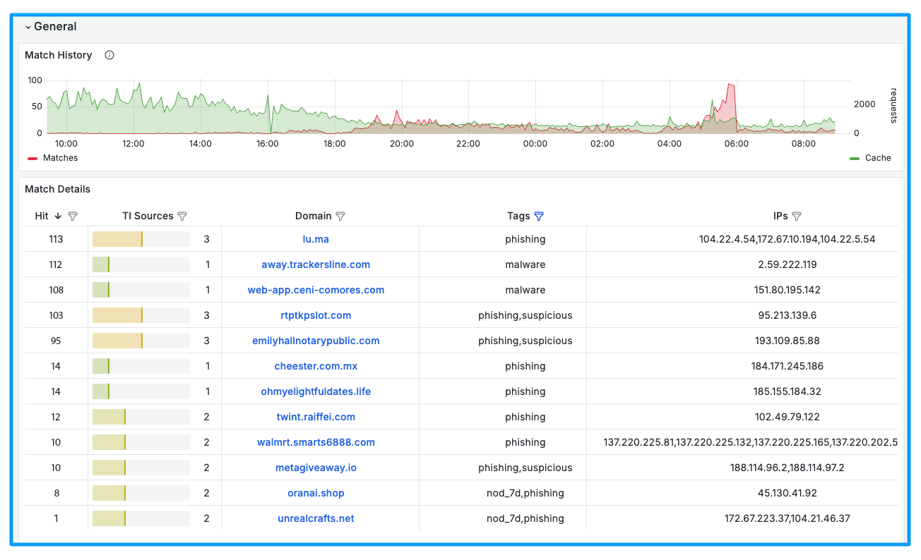Image resolution: width=921 pixels, height=560 pixels.
Task: Click the active blue Tags filter
Action: (x=539, y=217)
